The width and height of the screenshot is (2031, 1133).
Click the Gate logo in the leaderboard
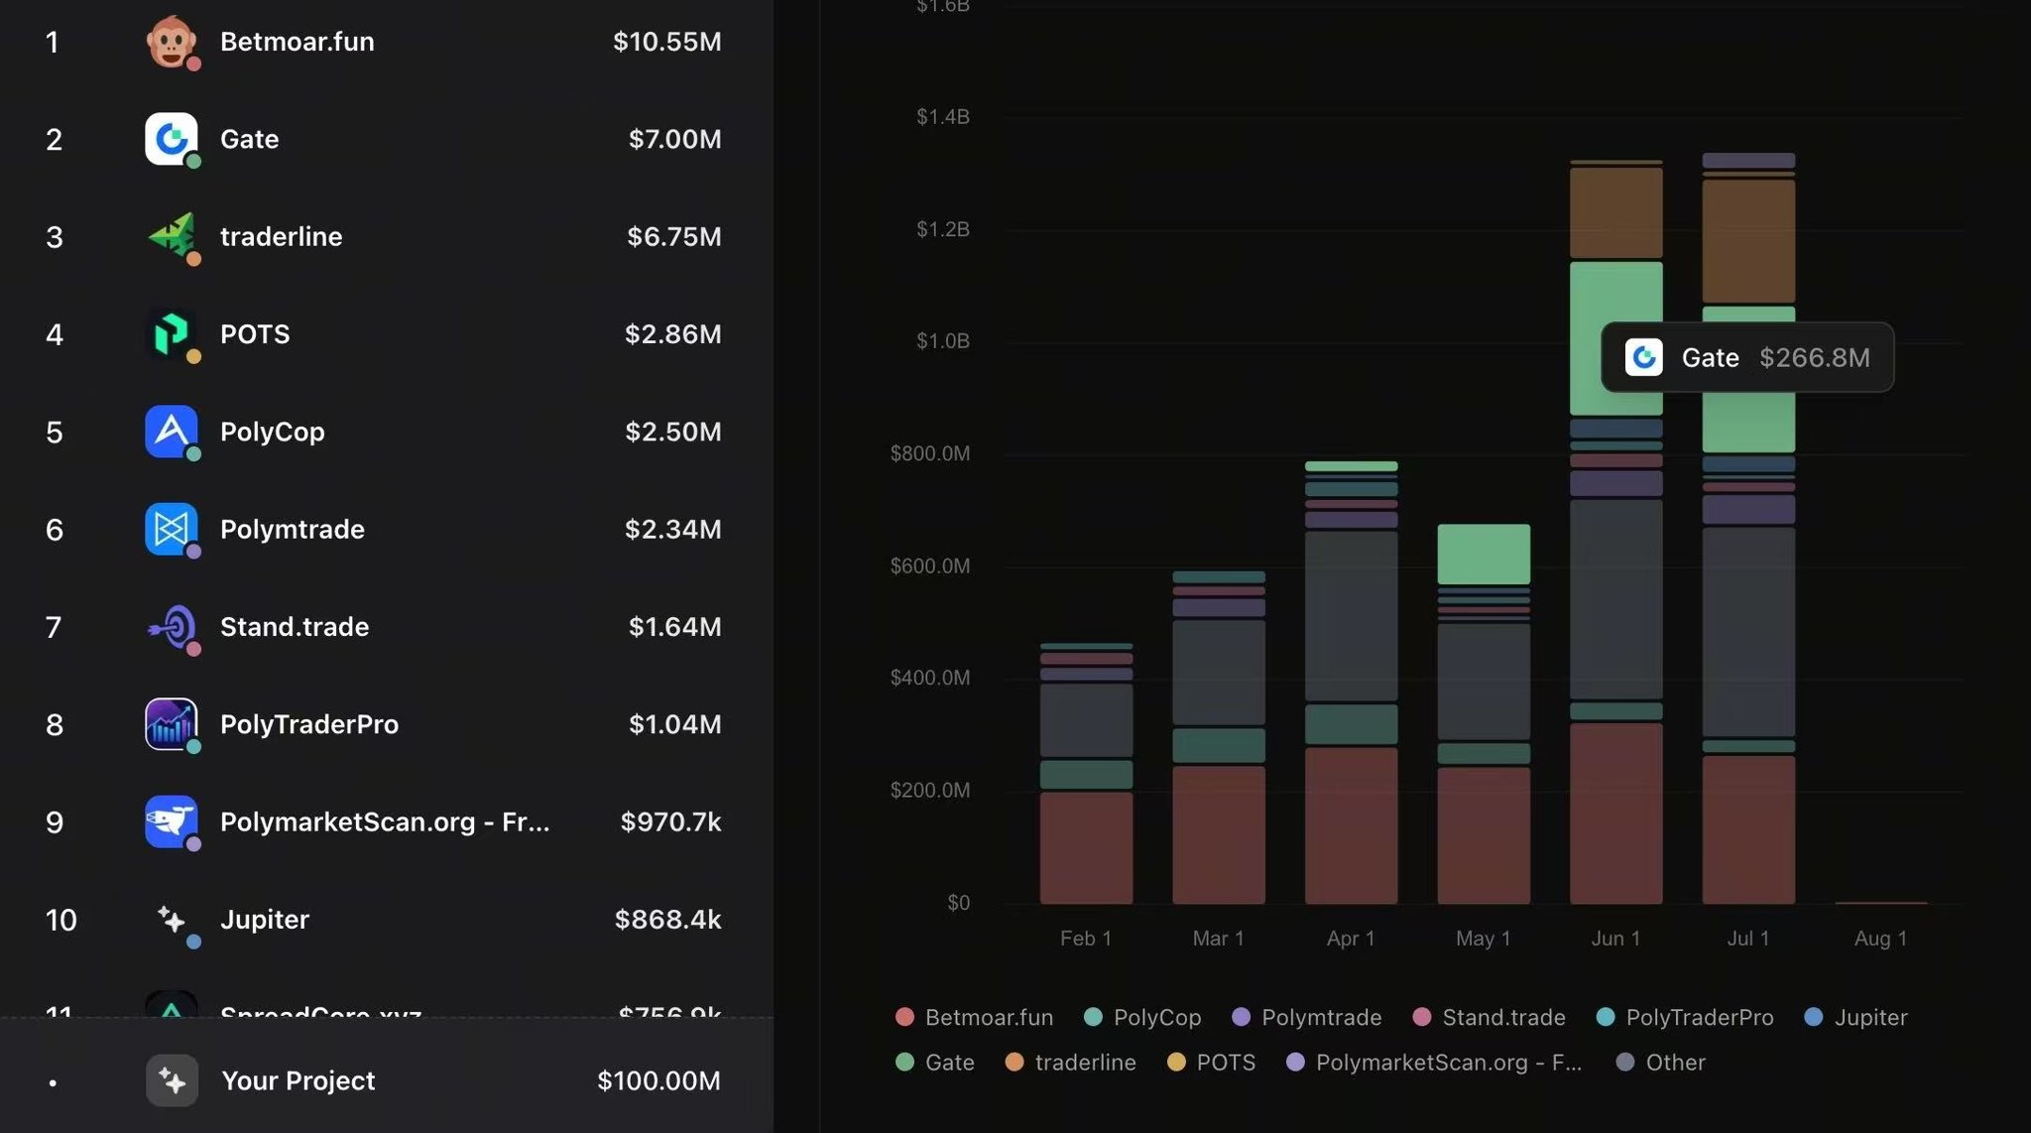(x=172, y=139)
